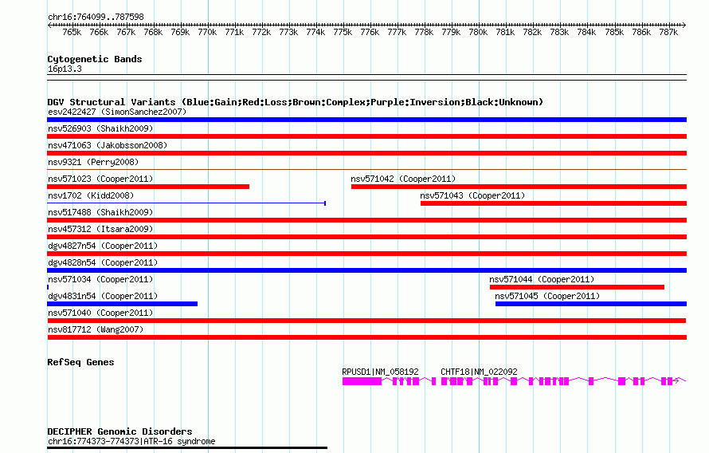Click the short blue dgv4831n54 bar
Image resolution: width=709 pixels, height=453 pixels.
(x=122, y=304)
